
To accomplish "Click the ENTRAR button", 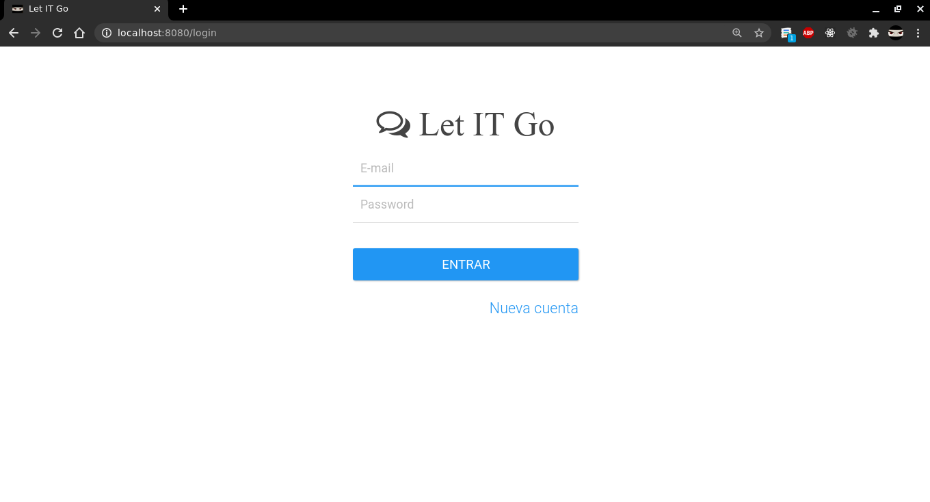I will point(466,264).
